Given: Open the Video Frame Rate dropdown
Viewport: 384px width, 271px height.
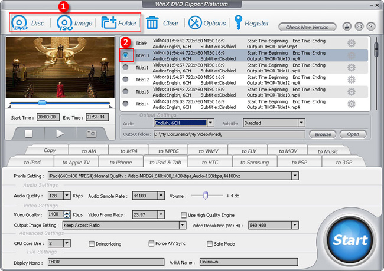Looking at the screenshot, I should coord(161,214).
